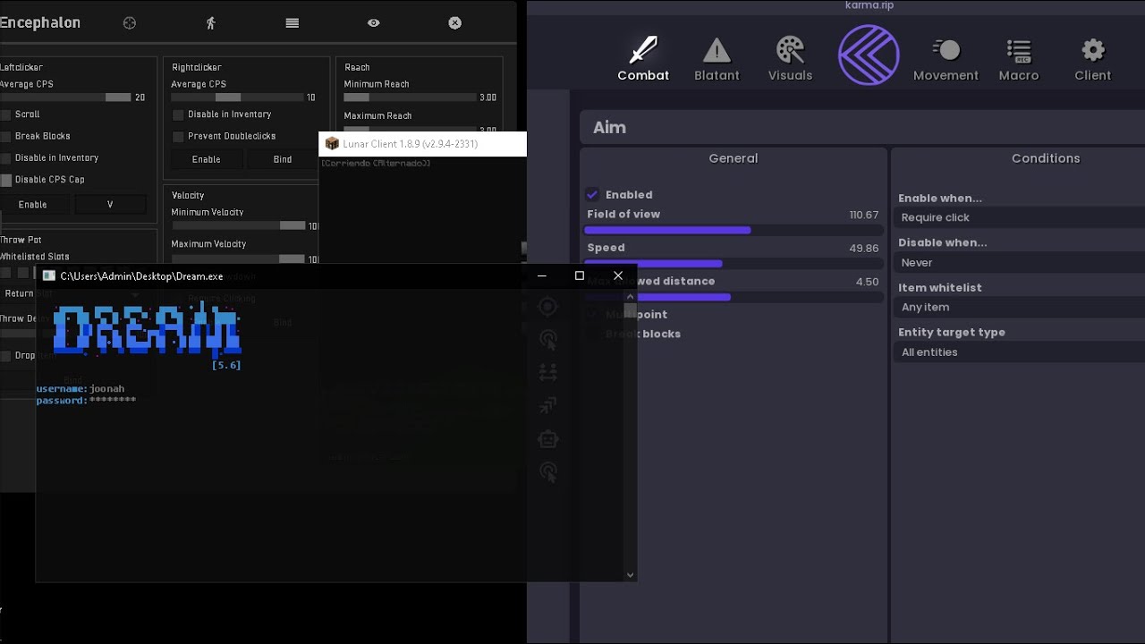Select the Combat sword icon in karma.rip
The image size is (1145, 644).
coord(643,49)
